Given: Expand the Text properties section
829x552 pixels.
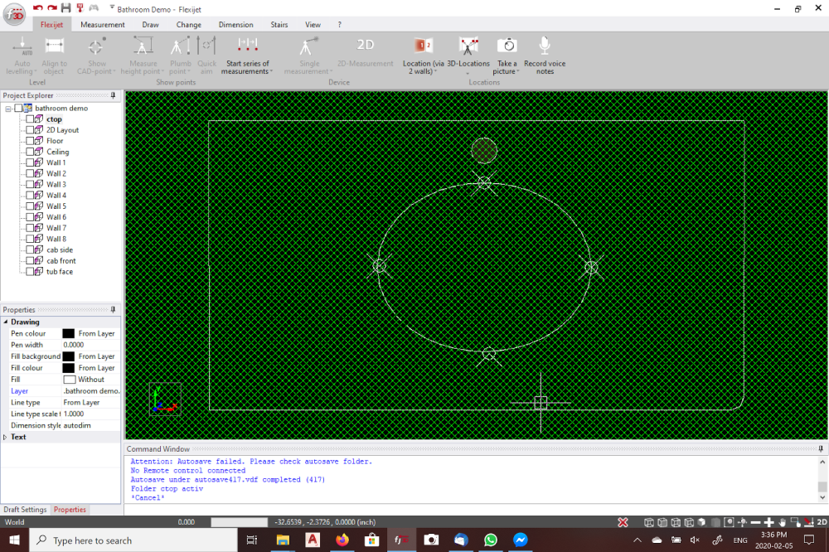Looking at the screenshot, I should click(5, 438).
